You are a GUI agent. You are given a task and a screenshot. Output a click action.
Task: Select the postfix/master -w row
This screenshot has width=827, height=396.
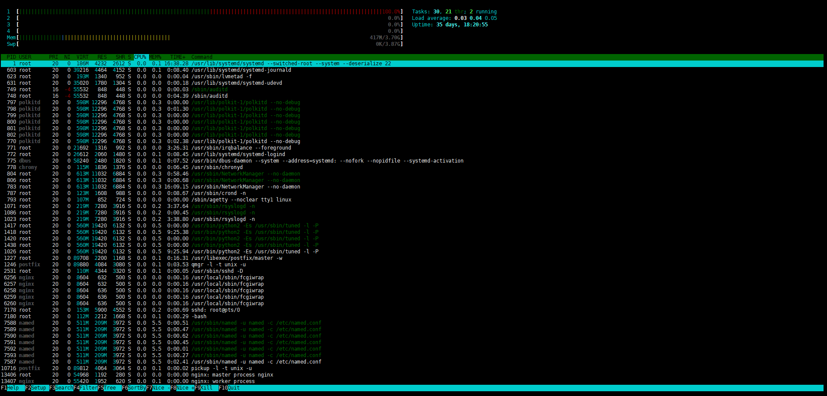click(x=412, y=258)
